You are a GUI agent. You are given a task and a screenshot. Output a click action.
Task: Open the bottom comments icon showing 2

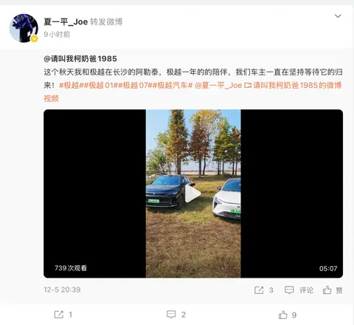tap(171, 315)
